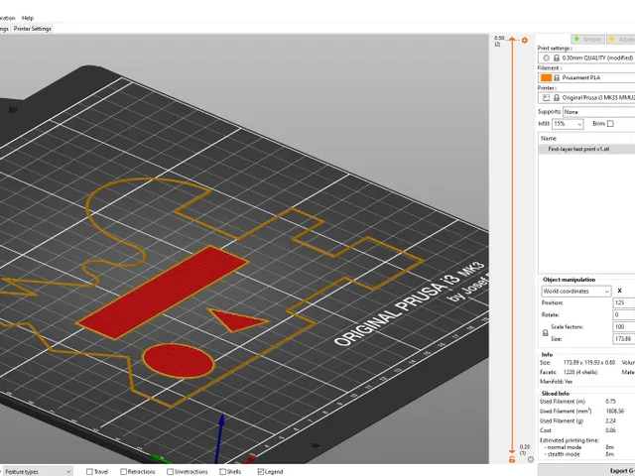
Task: Open the print settings preset dropdown
Action: [586, 58]
